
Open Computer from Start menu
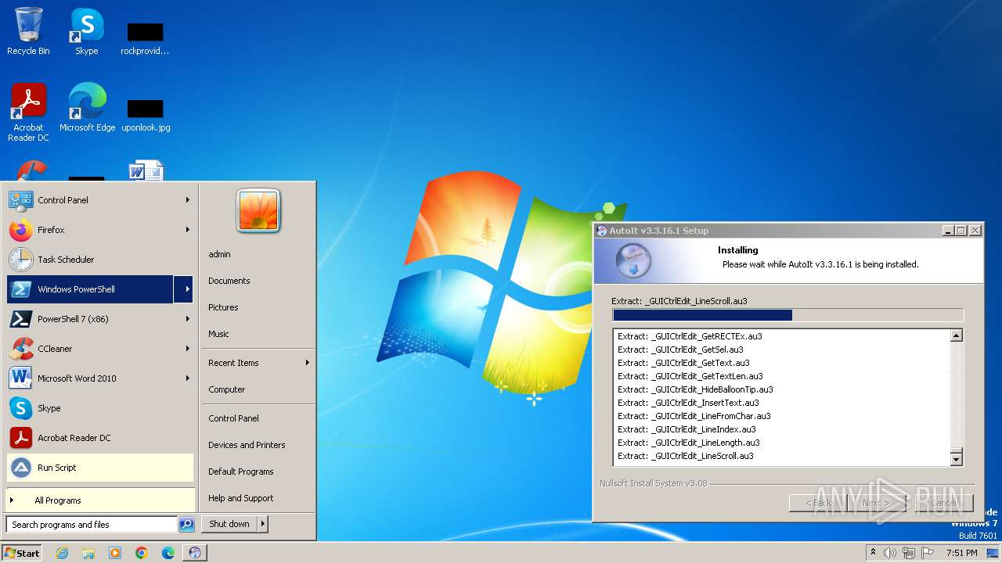tap(227, 389)
